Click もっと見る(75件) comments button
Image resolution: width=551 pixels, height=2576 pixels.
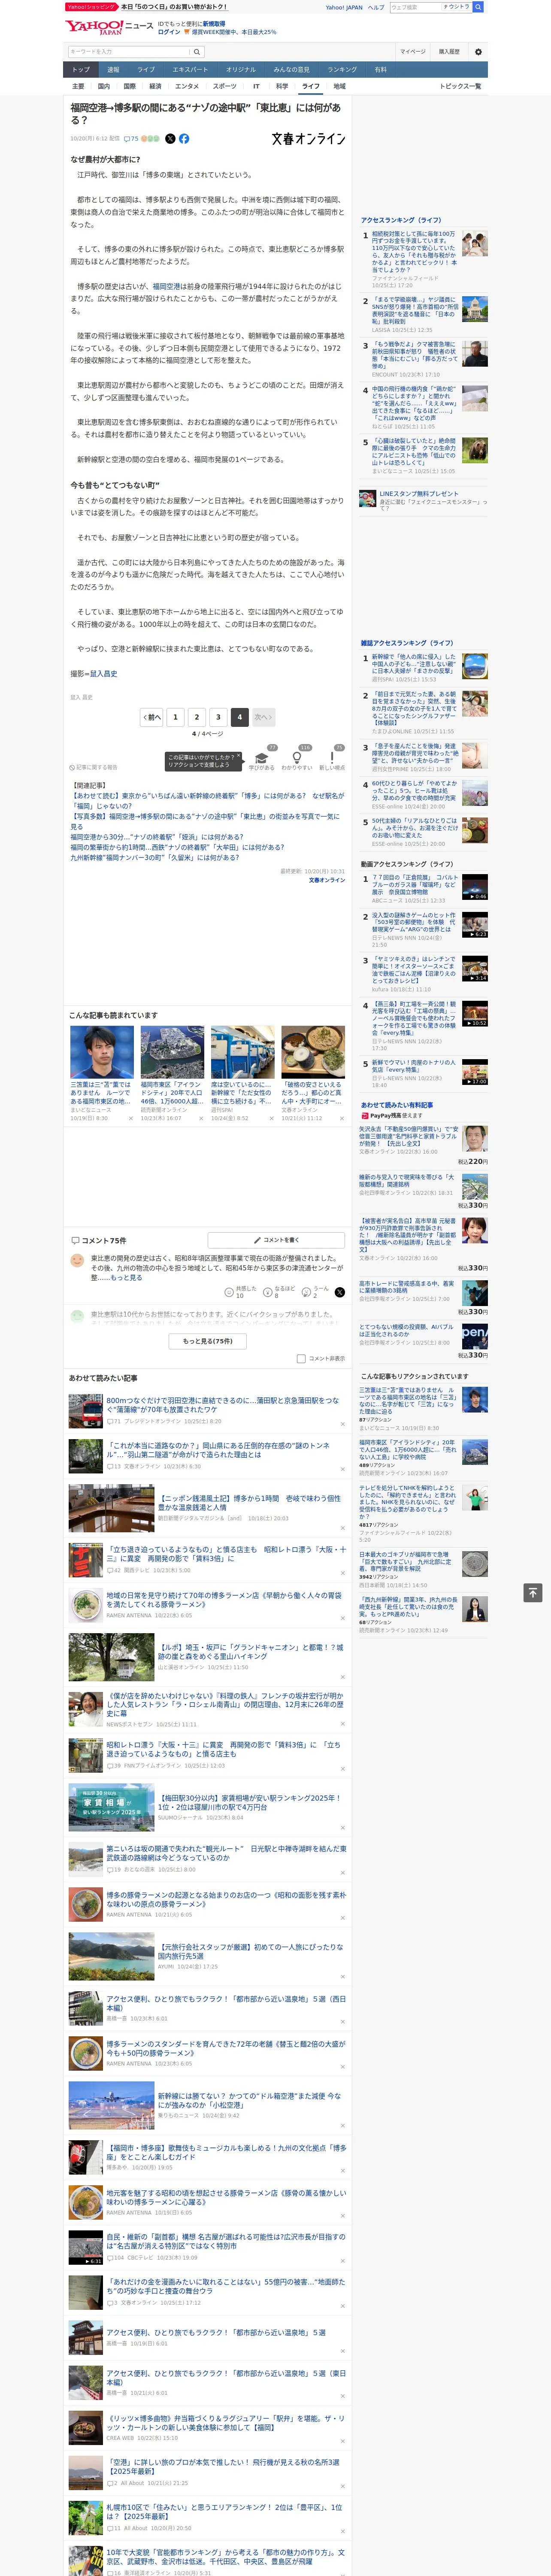(x=208, y=1341)
